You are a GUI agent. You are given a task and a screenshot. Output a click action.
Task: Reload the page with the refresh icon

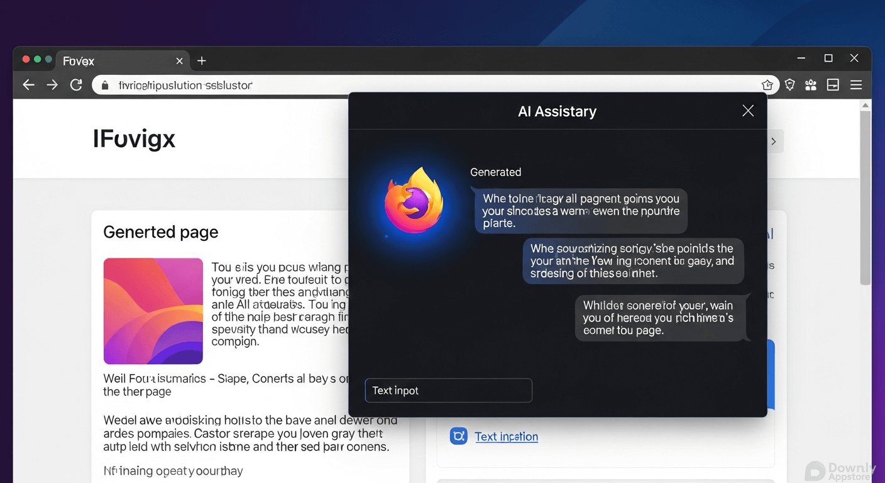[x=76, y=85]
